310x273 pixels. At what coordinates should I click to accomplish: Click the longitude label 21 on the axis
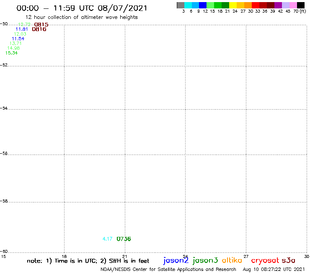pyautogui.click(x=125, y=256)
